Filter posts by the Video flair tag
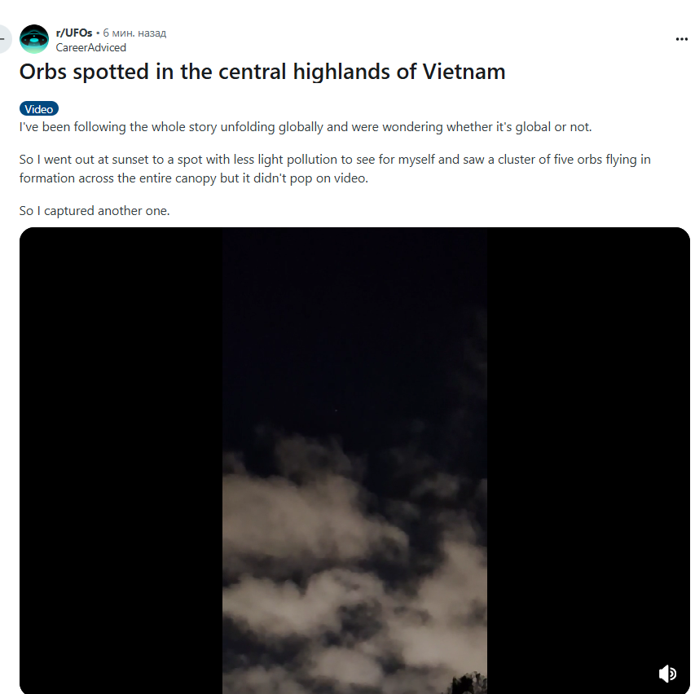This screenshot has width=695, height=694. [x=39, y=108]
